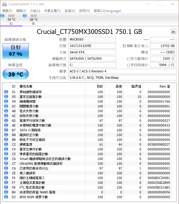The height and width of the screenshot is (204, 179).
Task: Click status icon for attribute C4
Action: [6, 149]
